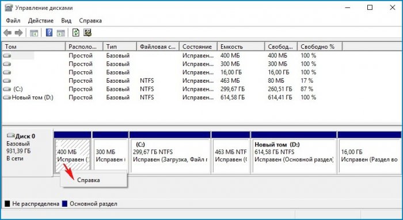The height and width of the screenshot is (220, 403).
Task: Sort by the Том column header
Action: (x=33, y=47)
